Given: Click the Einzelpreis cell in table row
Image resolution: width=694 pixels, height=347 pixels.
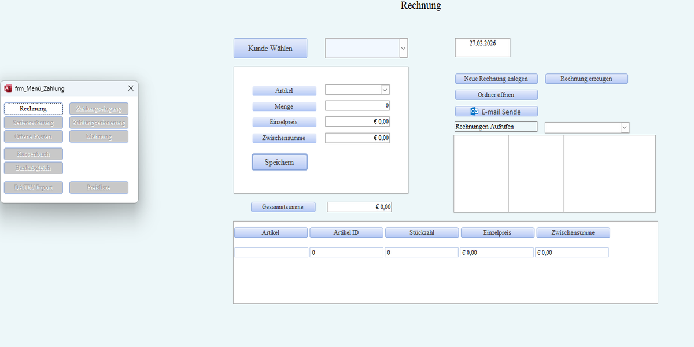Looking at the screenshot, I should (x=497, y=252).
